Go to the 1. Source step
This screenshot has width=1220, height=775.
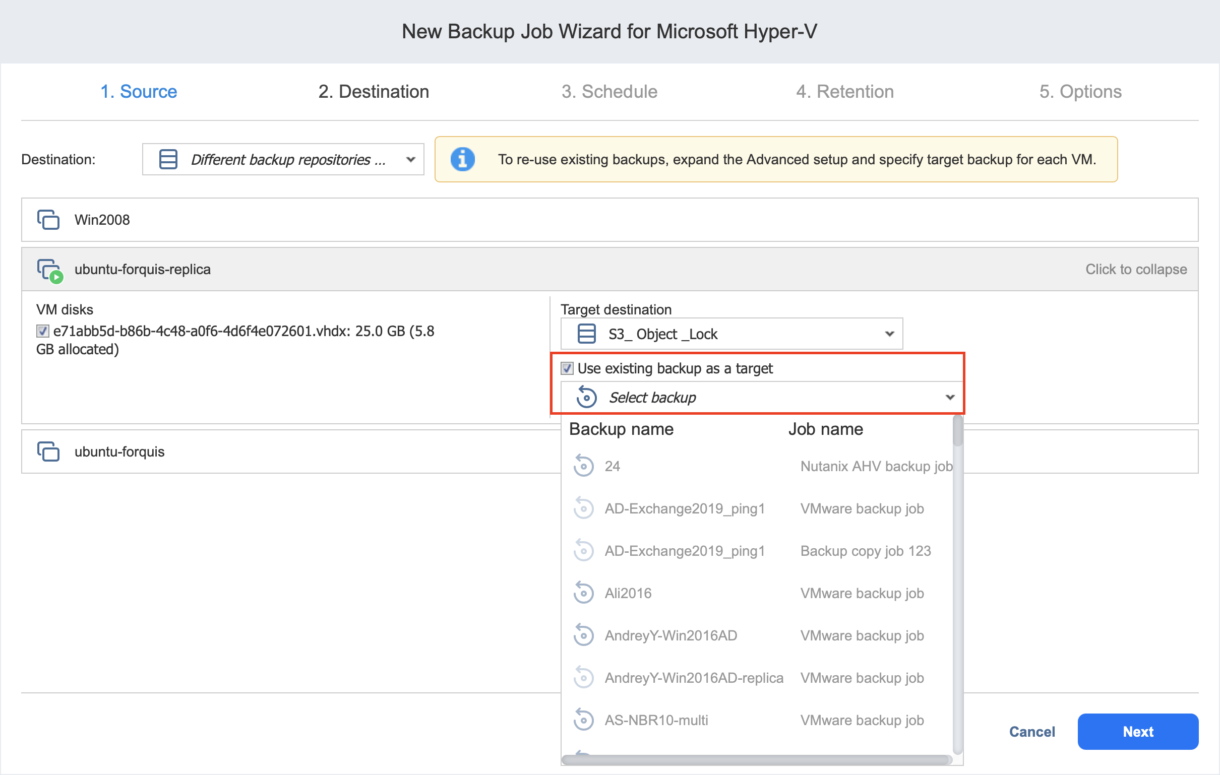(138, 92)
